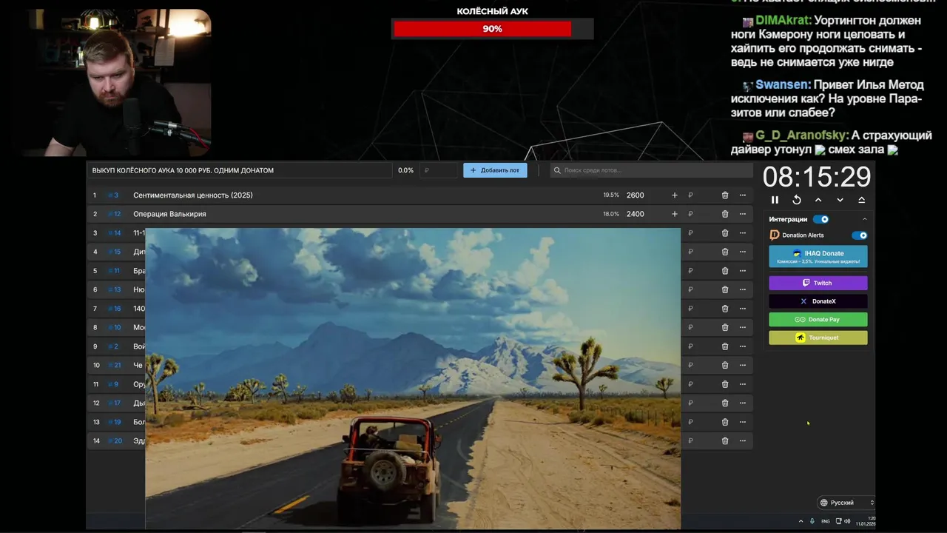Open three-dot menu on row 8
The image size is (947, 533).
click(x=743, y=327)
